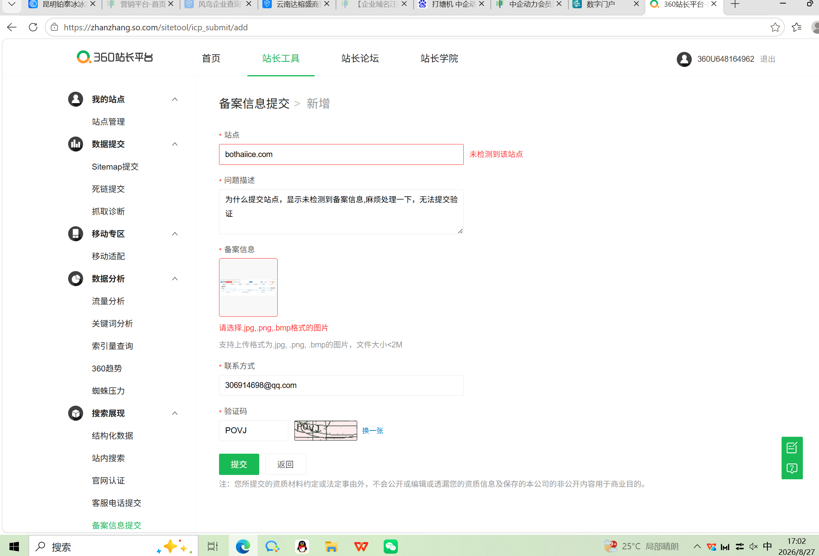This screenshot has width=819, height=556.
Task: Switch to the 首页 nav tab
Action: 211,59
